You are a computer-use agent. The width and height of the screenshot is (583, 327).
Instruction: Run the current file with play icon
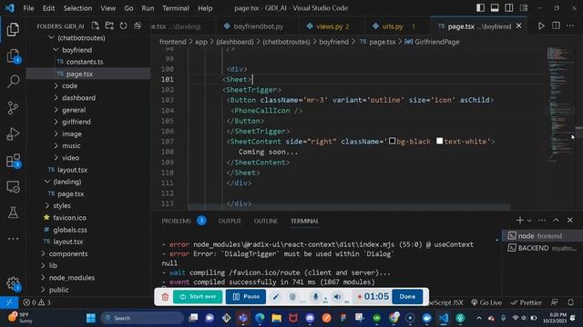pos(541,26)
